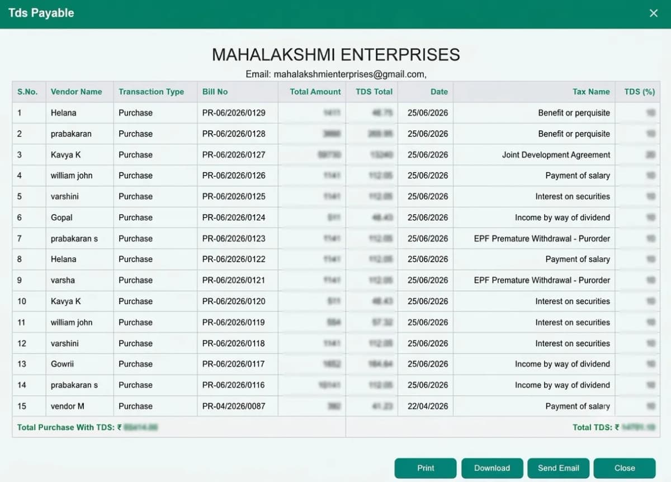Click the Print button
Viewport: 671px width, 482px height.
(x=426, y=468)
